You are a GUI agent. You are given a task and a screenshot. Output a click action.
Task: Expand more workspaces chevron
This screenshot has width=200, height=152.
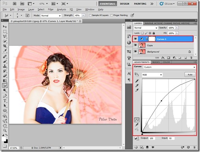click(x=152, y=4)
